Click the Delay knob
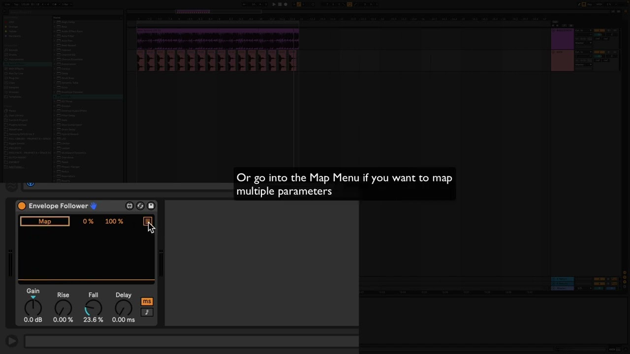Screen dimensions: 630x354 click(123, 308)
